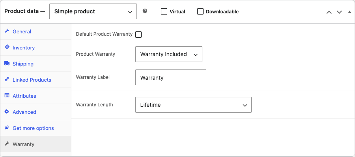Click the Default Product Warranty label
The image size is (355, 157).
(104, 34)
